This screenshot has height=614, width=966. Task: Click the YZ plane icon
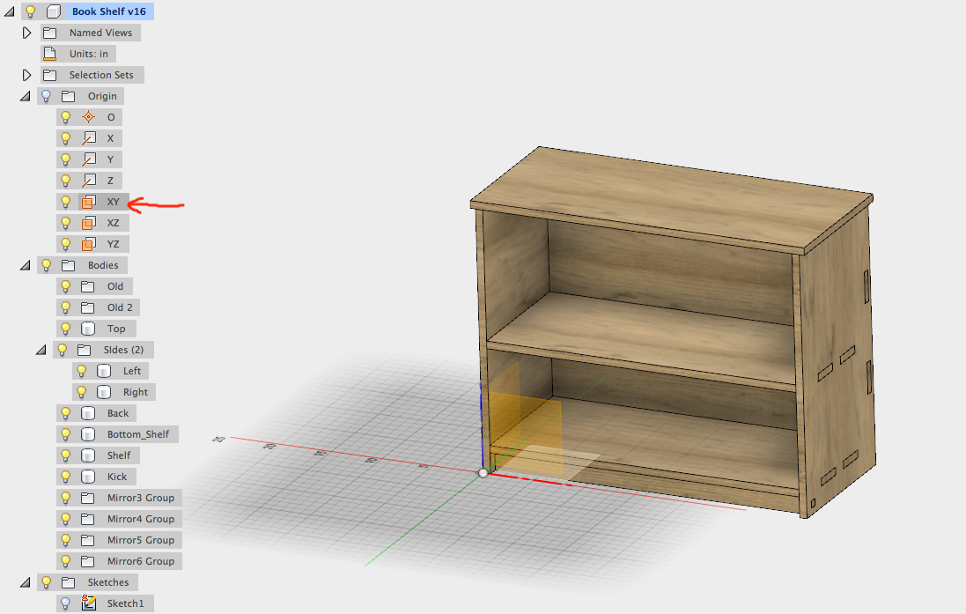coord(89,243)
